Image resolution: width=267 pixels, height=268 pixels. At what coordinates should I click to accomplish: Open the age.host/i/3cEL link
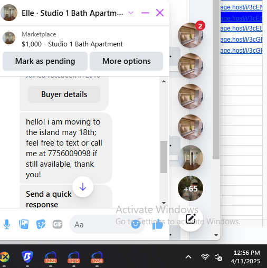click(x=241, y=28)
